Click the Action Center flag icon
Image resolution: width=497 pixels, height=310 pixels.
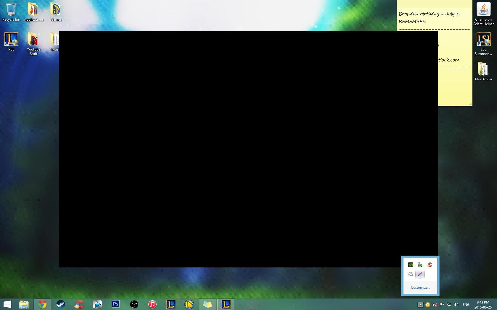tap(442, 305)
